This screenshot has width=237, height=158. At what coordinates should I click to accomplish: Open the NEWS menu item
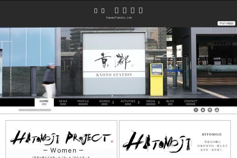click(x=63, y=102)
